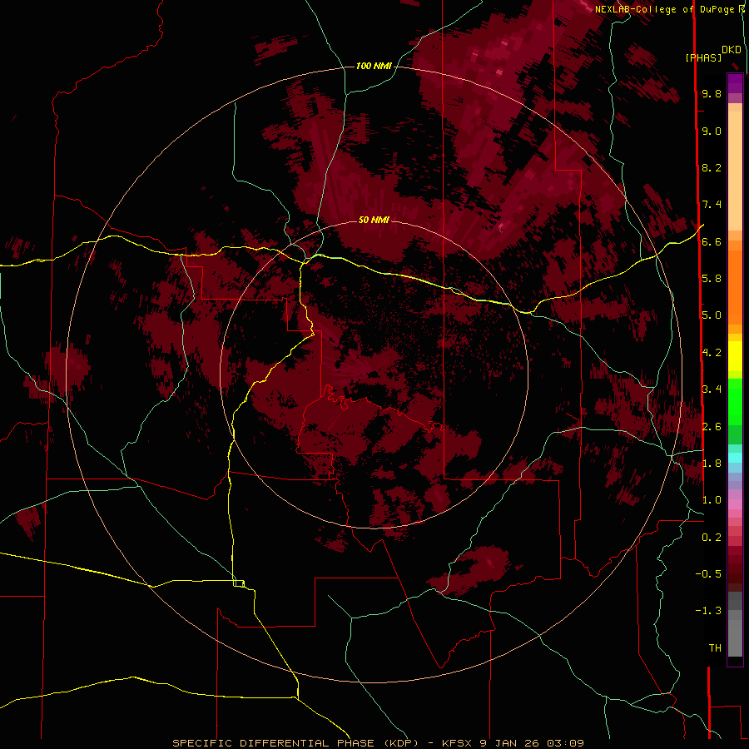The image size is (749, 749).
Task: Click the 100 NMI range ring label
Action: point(374,66)
